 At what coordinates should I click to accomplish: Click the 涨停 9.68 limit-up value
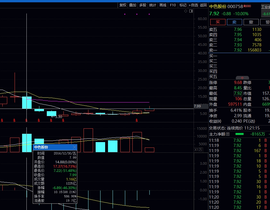pos(238,83)
